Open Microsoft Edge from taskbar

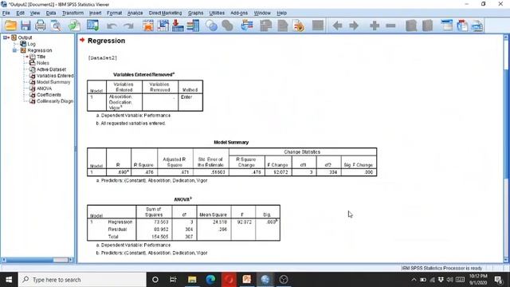[210, 280]
